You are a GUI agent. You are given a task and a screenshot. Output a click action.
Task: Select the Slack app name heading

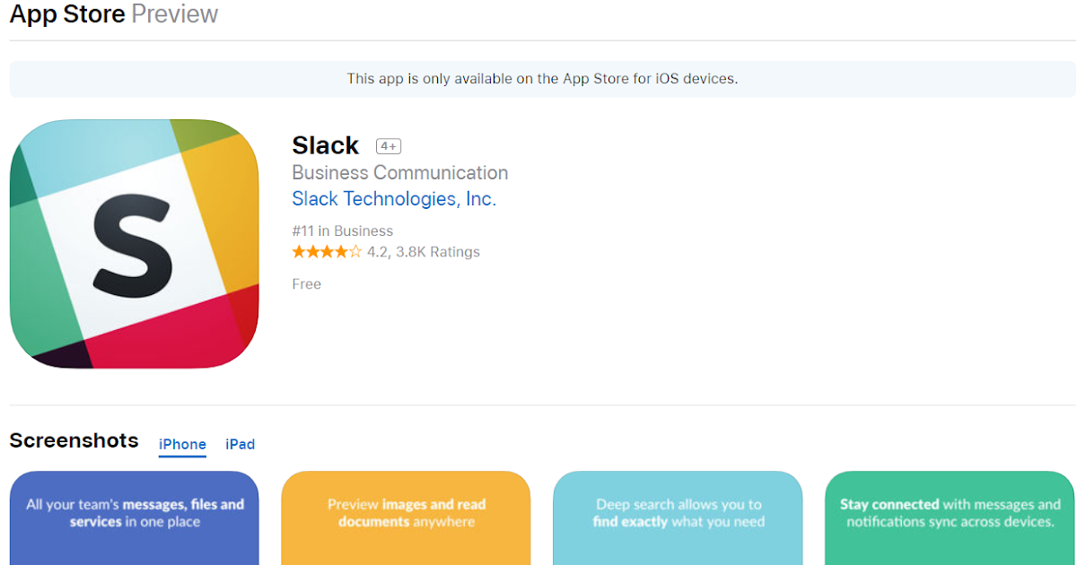[x=325, y=145]
